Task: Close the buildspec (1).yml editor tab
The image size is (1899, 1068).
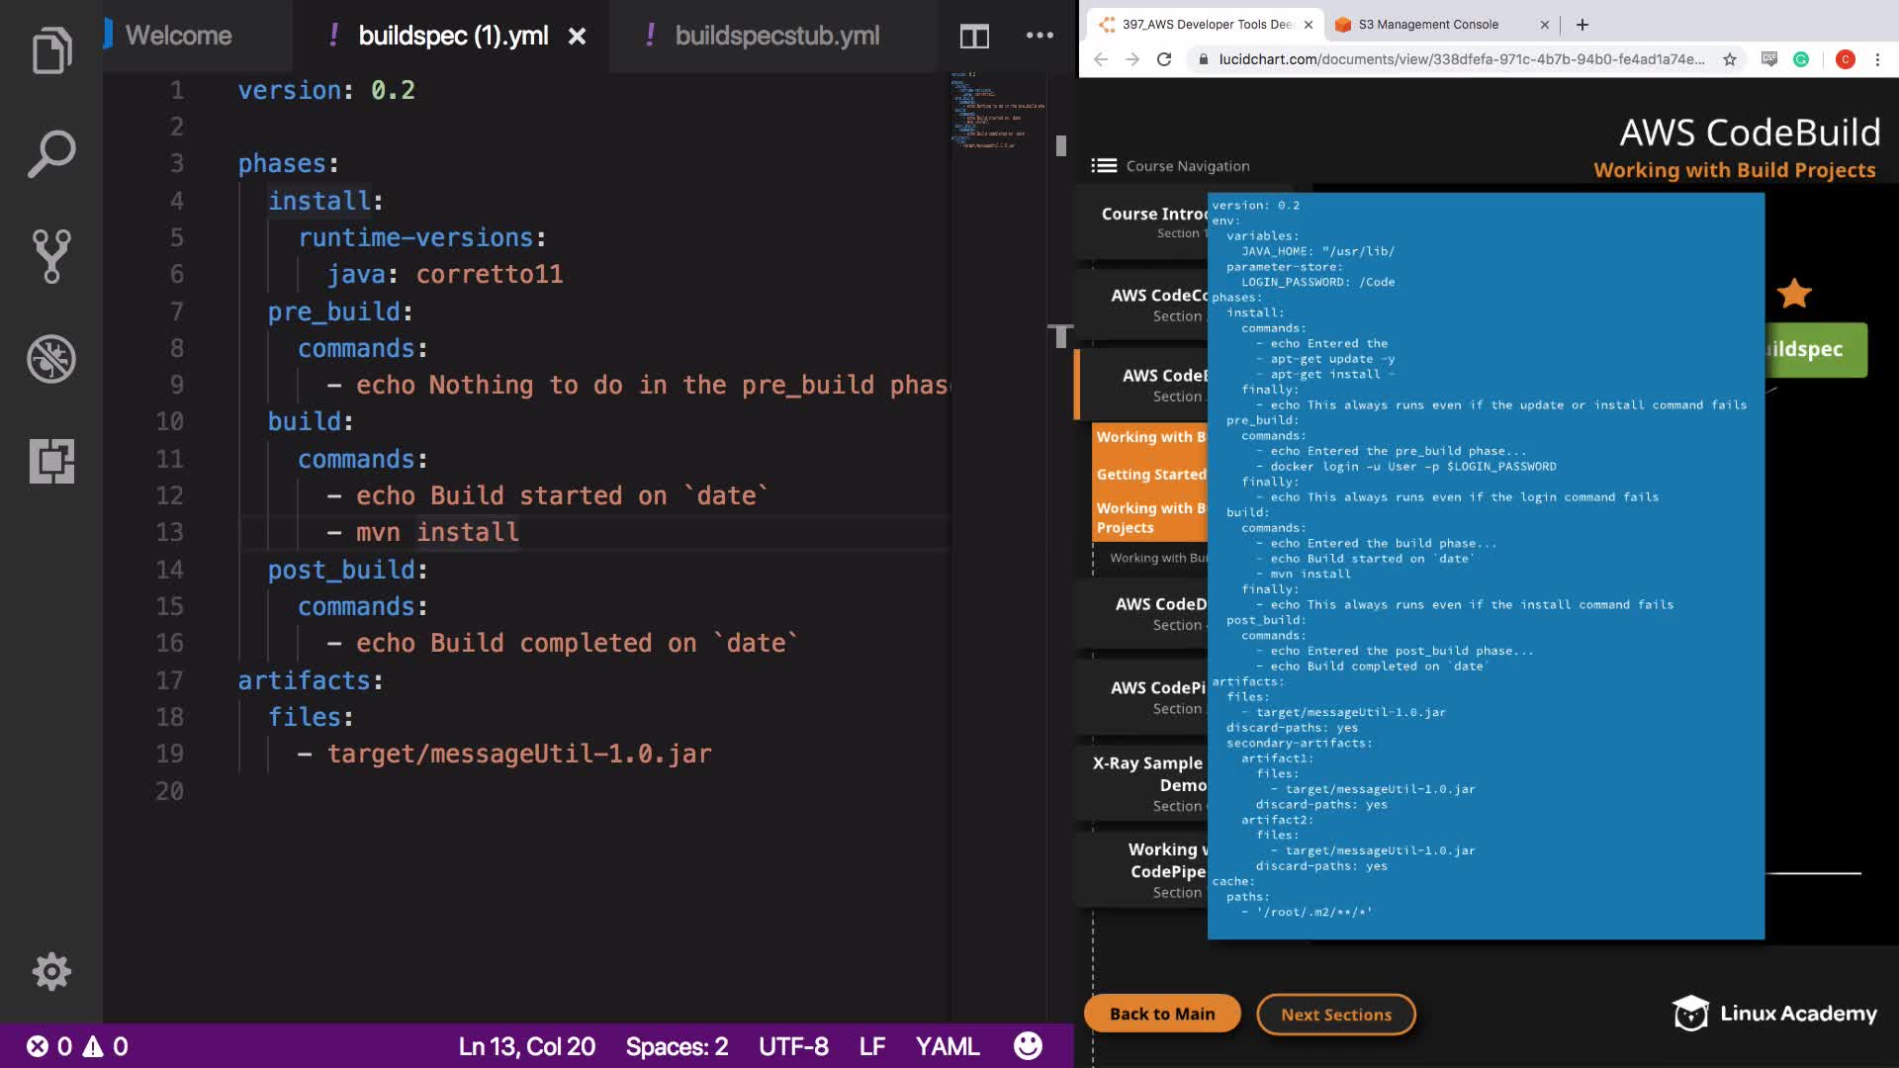Action: click(x=577, y=37)
